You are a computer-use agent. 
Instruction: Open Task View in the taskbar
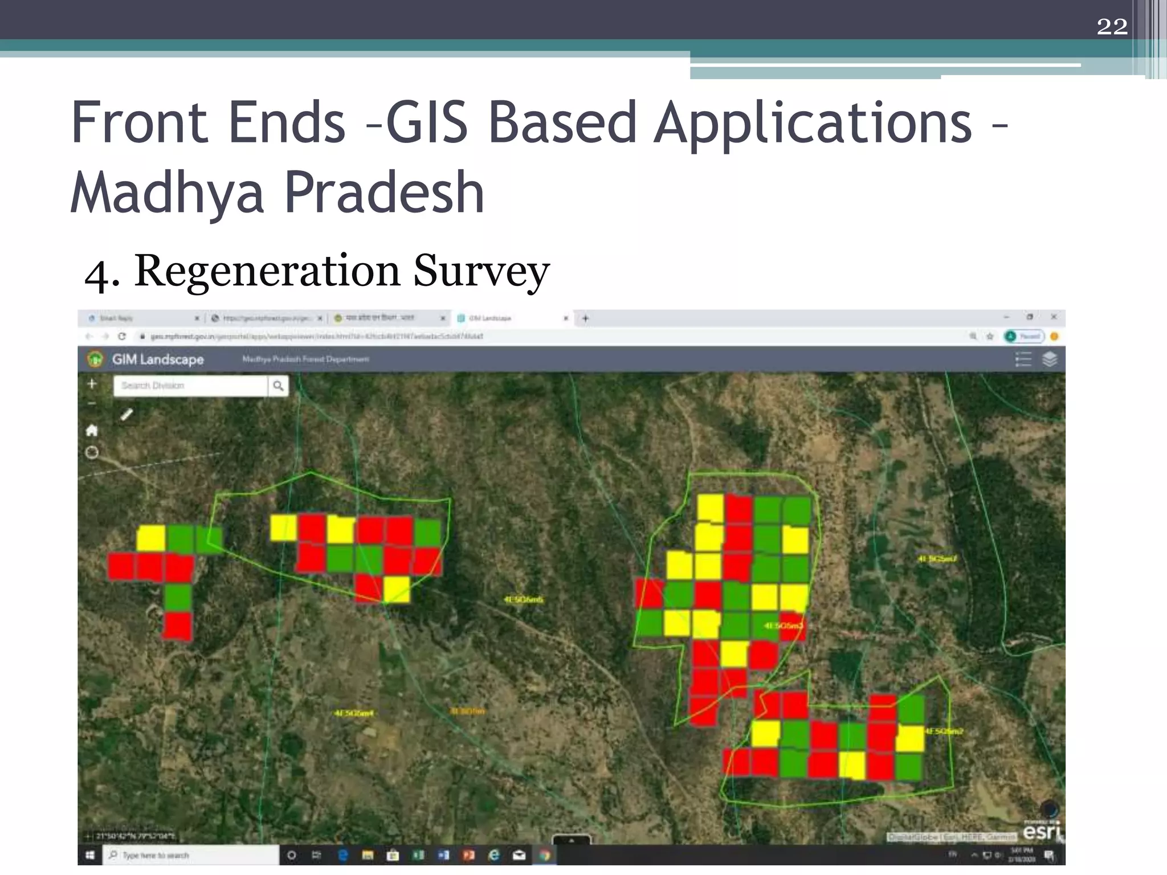pos(317,855)
